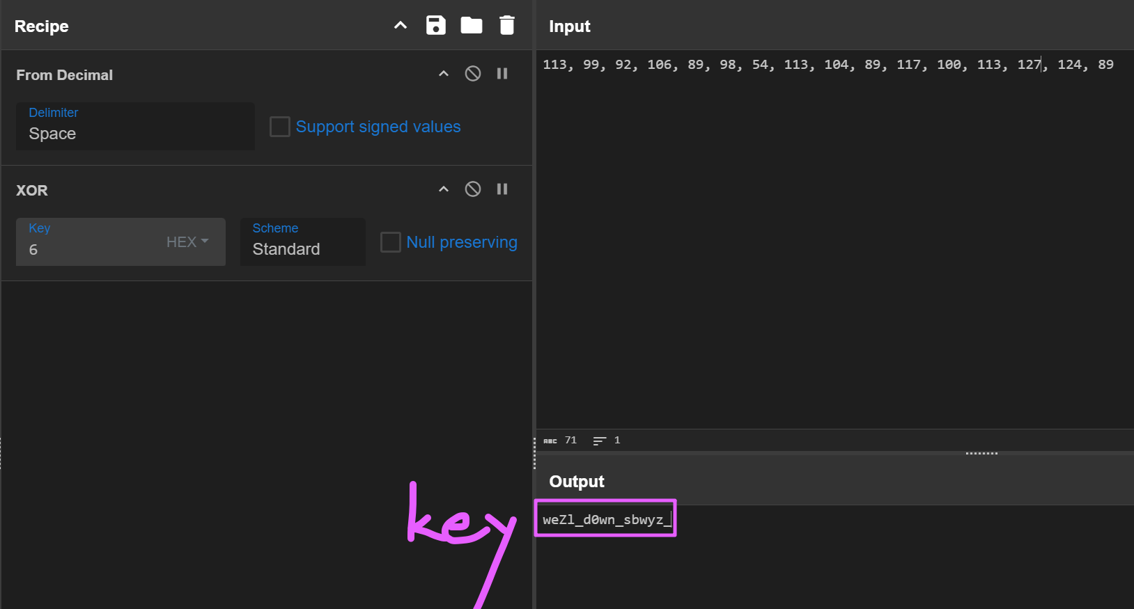Click the input/output pane divider handle

pyautogui.click(x=981, y=453)
